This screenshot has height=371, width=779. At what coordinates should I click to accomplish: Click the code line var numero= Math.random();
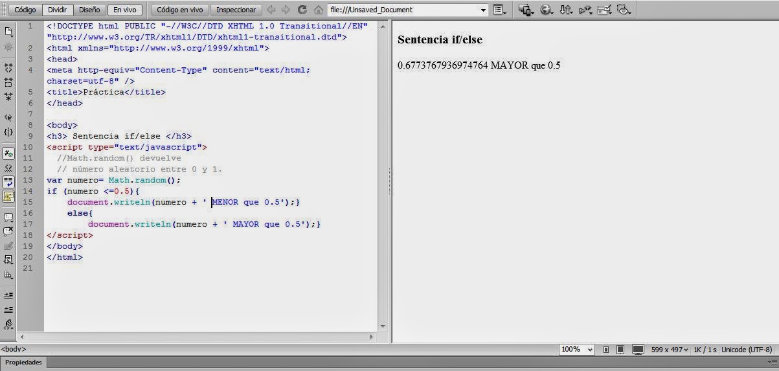coord(114,180)
